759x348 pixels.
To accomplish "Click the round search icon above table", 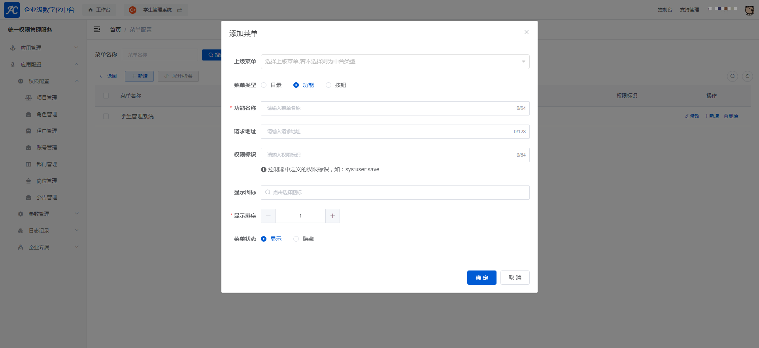I will click(x=733, y=76).
